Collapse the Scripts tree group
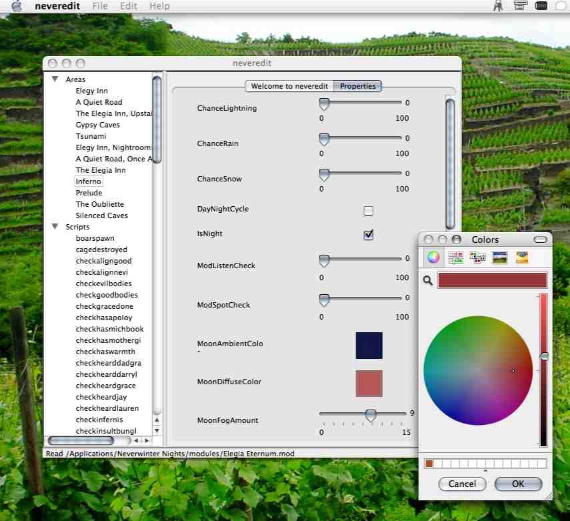 click(55, 227)
